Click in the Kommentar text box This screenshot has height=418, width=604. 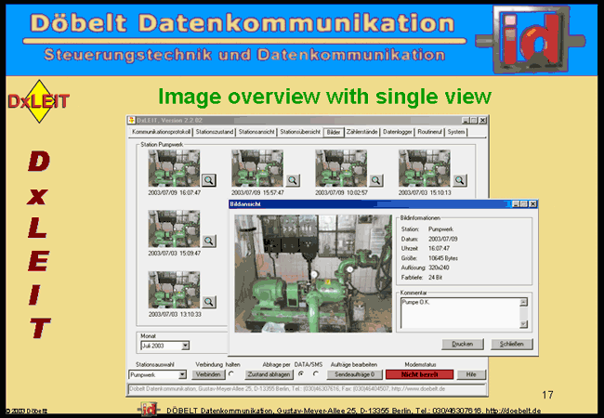tap(460, 313)
